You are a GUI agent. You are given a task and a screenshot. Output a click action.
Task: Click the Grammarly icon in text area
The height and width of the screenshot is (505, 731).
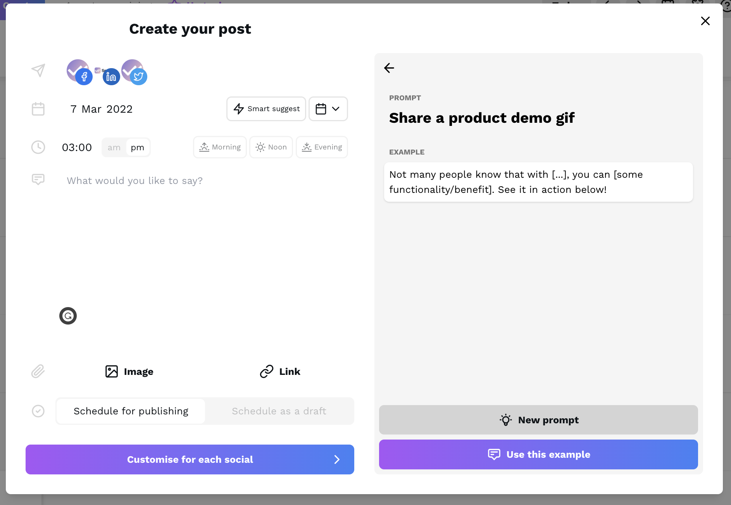(x=68, y=316)
